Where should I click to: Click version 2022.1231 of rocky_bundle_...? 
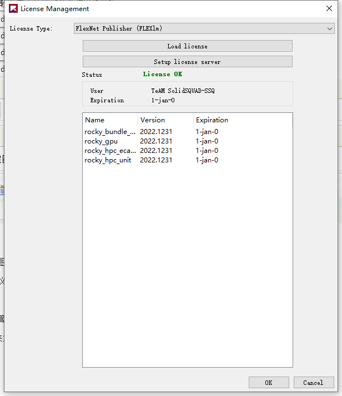[x=156, y=132]
